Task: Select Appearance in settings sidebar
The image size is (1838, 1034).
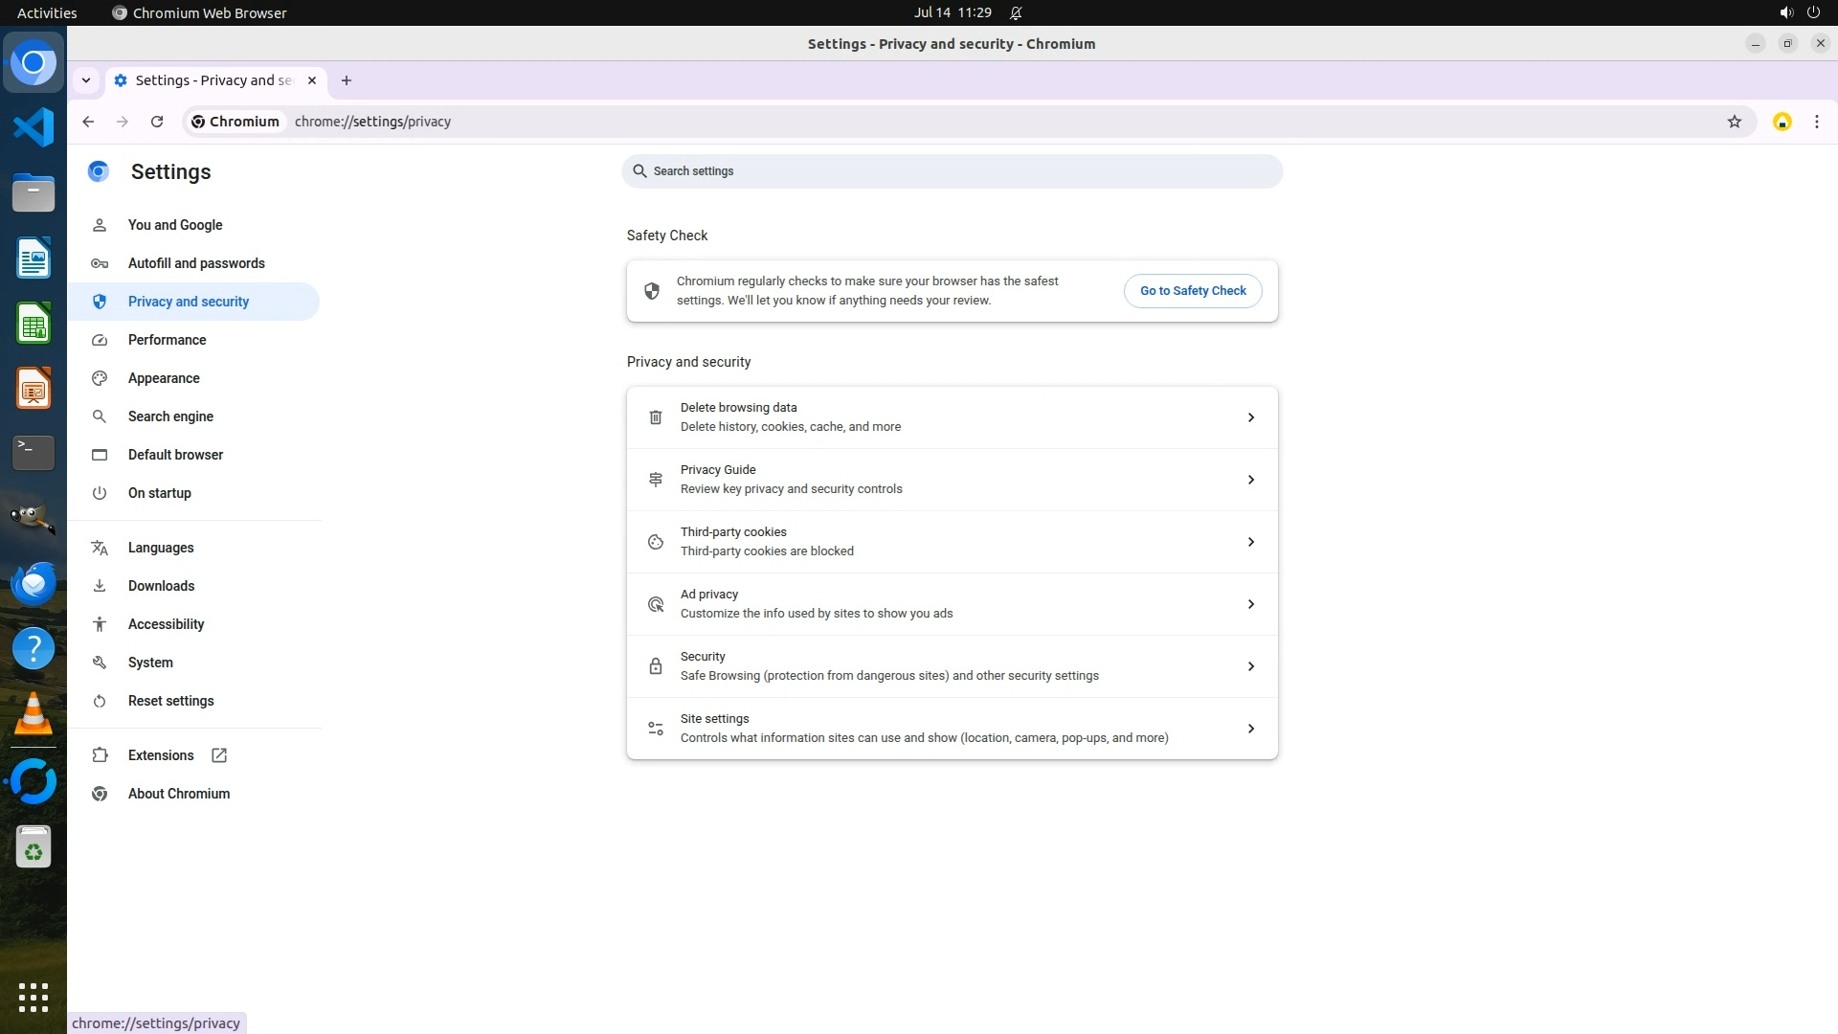Action: click(164, 378)
